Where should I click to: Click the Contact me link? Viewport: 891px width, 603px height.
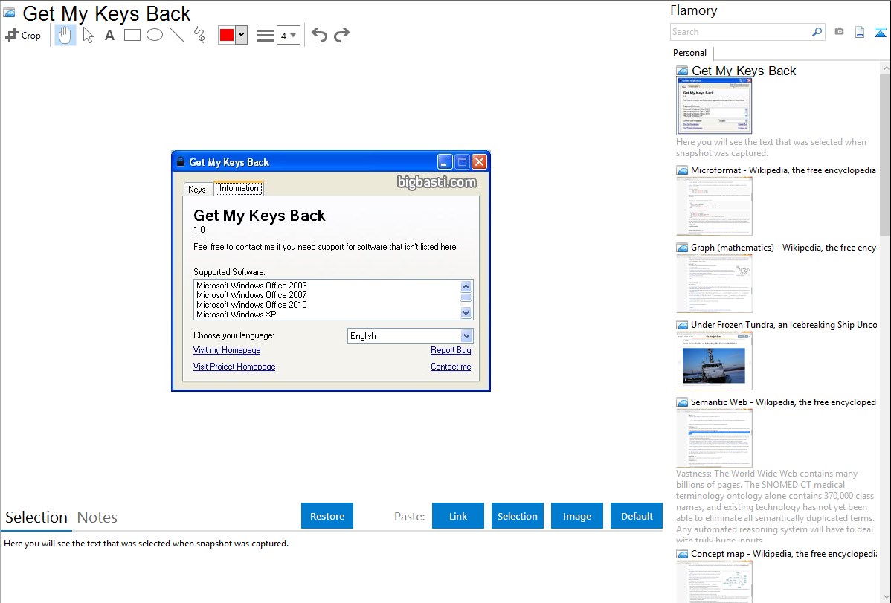[x=451, y=367]
